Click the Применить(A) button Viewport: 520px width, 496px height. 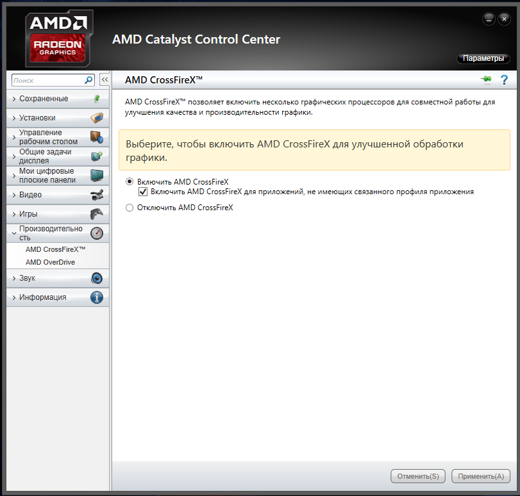pos(481,476)
